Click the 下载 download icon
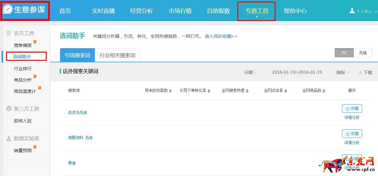 pos(360,72)
